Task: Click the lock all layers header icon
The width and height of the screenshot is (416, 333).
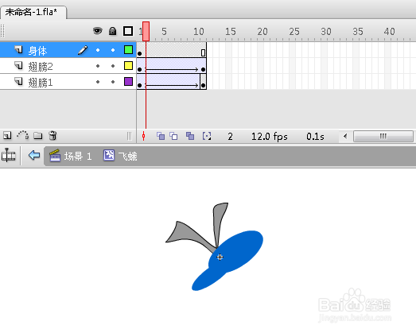Action: 112,31
